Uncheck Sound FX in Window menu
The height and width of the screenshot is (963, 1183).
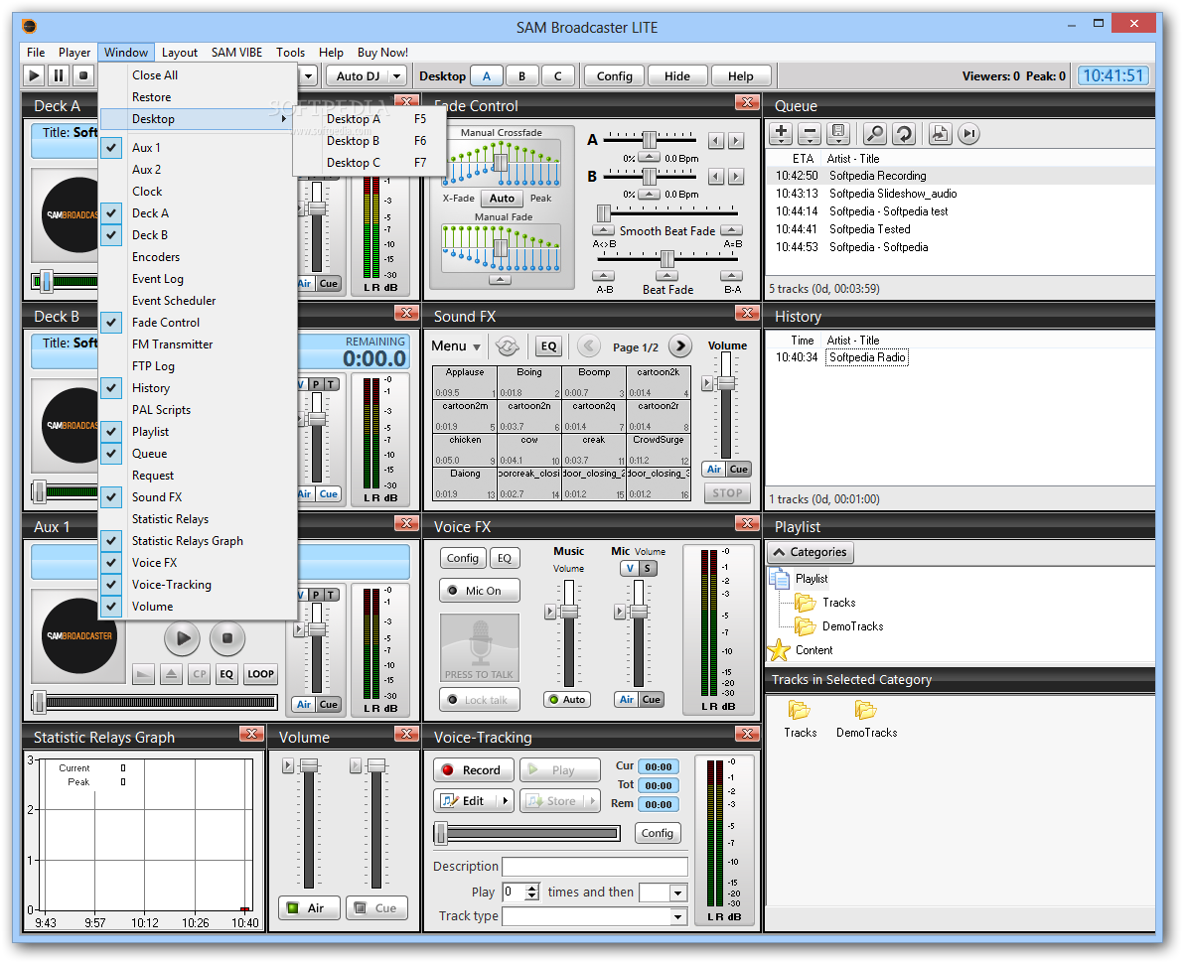[x=199, y=497]
